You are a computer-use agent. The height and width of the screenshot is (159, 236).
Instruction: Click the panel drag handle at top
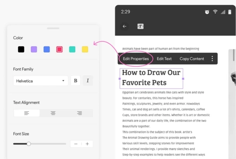[x=53, y=28]
